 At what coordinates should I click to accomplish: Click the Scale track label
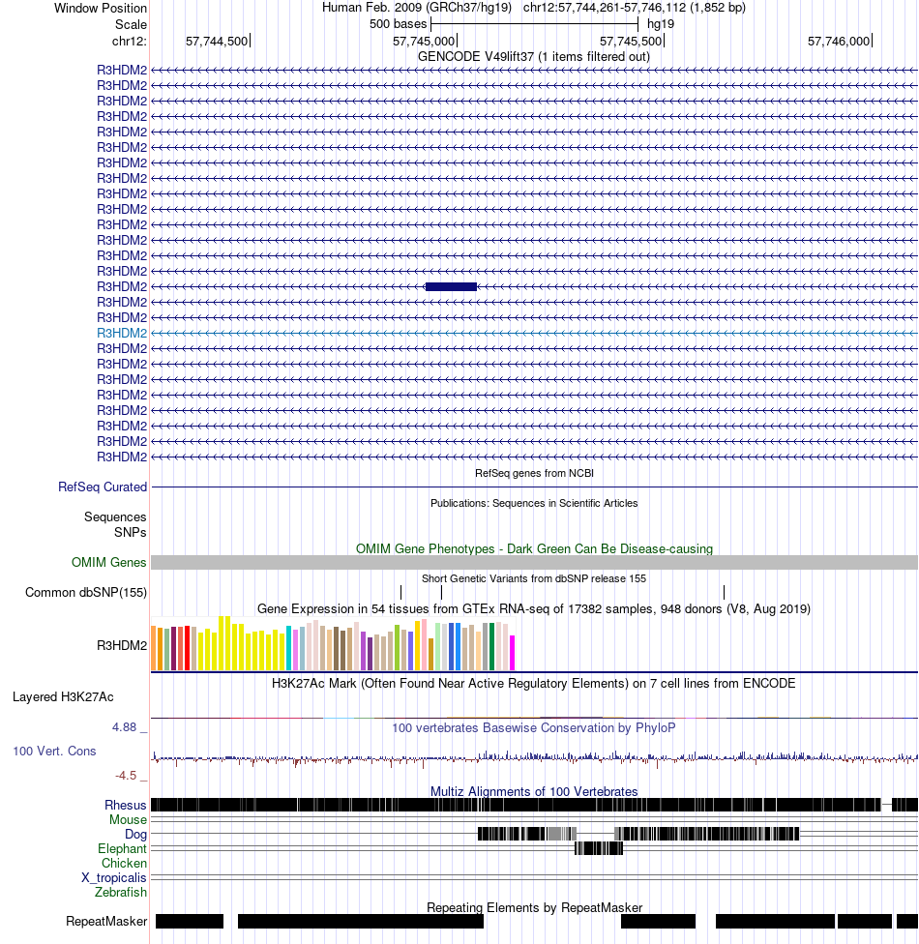tap(131, 25)
